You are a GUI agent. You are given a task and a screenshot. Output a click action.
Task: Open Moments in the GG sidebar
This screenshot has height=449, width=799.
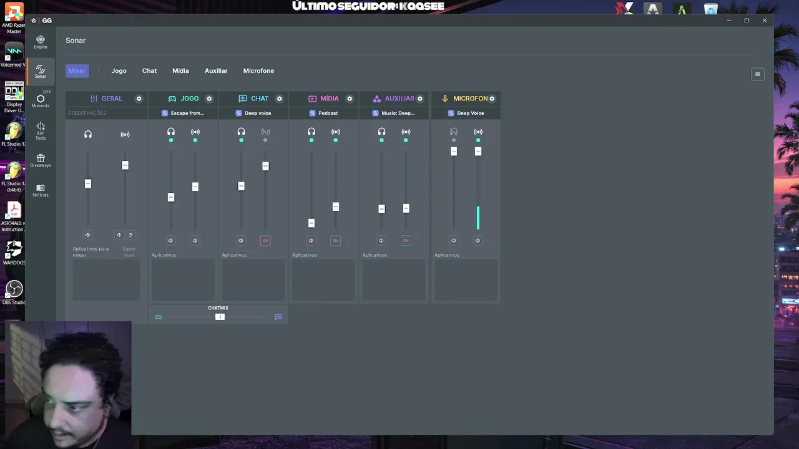click(41, 101)
